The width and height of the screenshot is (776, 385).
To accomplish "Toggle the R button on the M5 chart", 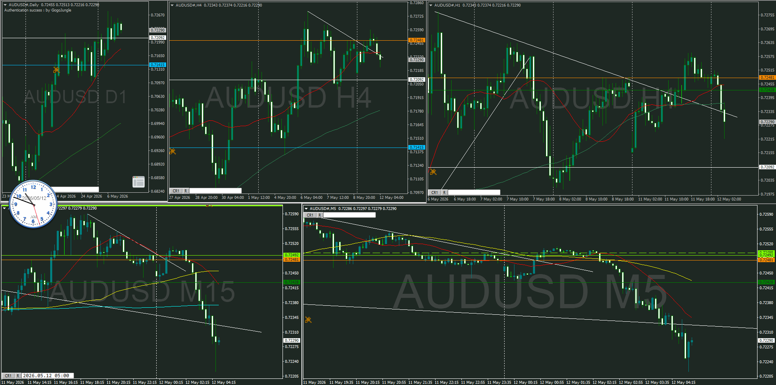I will 320,215.
